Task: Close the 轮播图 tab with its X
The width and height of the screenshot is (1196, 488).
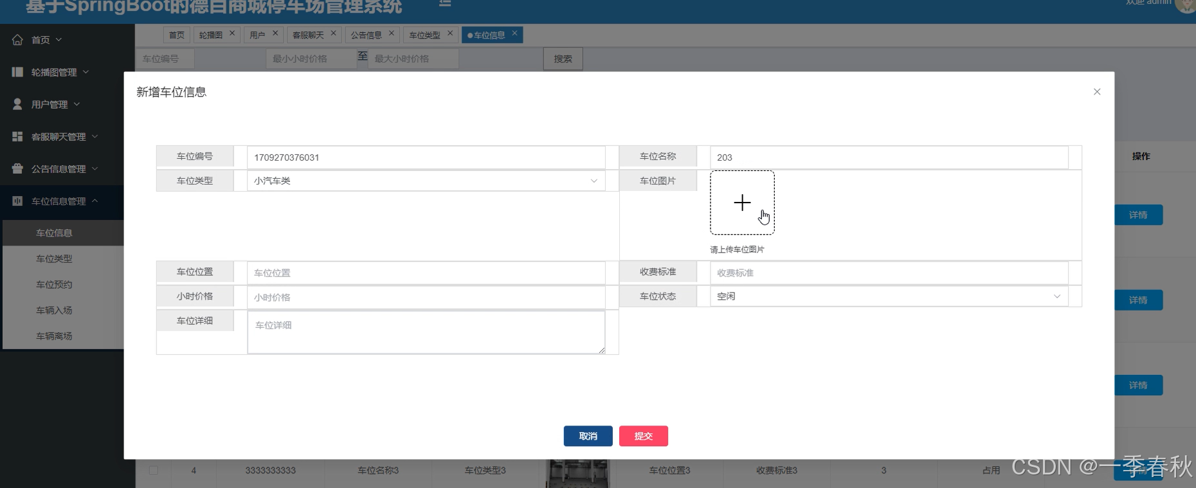Action: 232,33
